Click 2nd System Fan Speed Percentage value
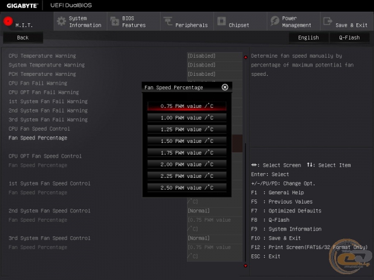 [x=214, y=225]
